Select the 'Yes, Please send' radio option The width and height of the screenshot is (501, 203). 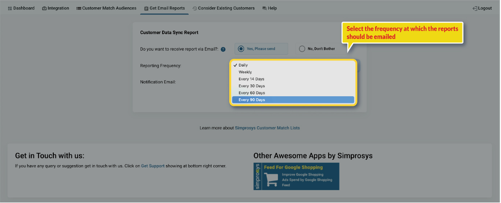tap(261, 49)
